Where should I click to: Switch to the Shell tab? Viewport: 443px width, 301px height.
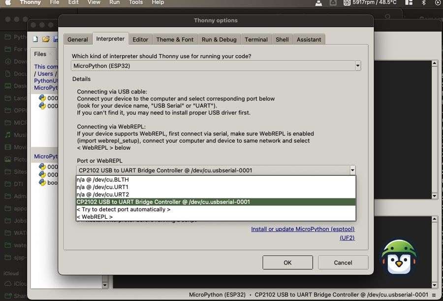pyautogui.click(x=282, y=39)
